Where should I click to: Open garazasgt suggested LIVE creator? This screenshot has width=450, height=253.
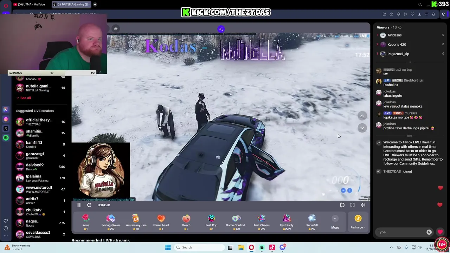[40, 156]
